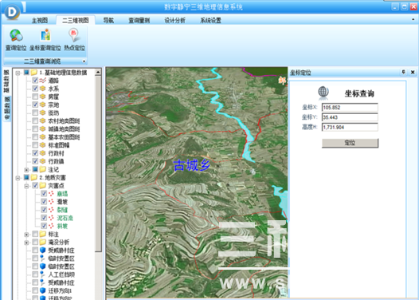Select the 热点定位 pin icon

tap(74, 35)
